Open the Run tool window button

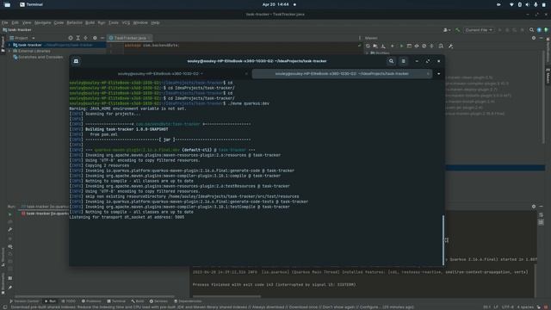click(50, 301)
